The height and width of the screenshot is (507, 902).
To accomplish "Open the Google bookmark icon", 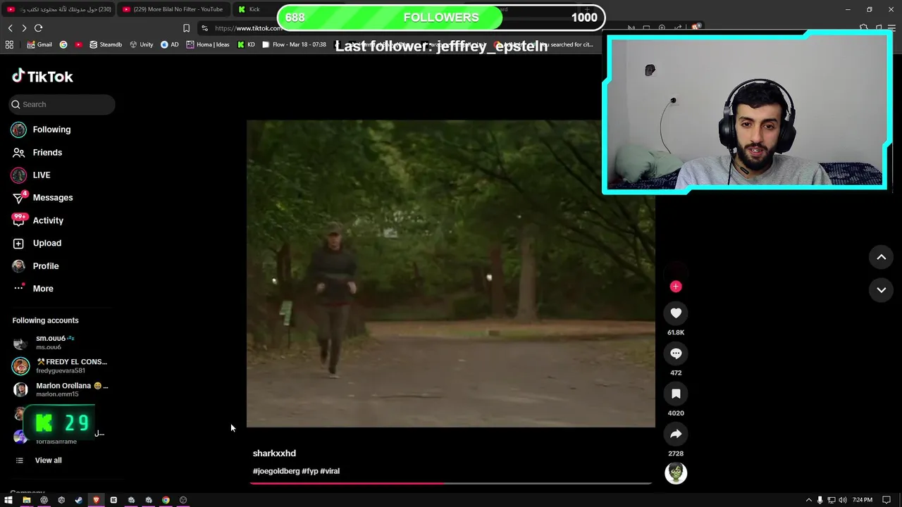I will (63, 44).
